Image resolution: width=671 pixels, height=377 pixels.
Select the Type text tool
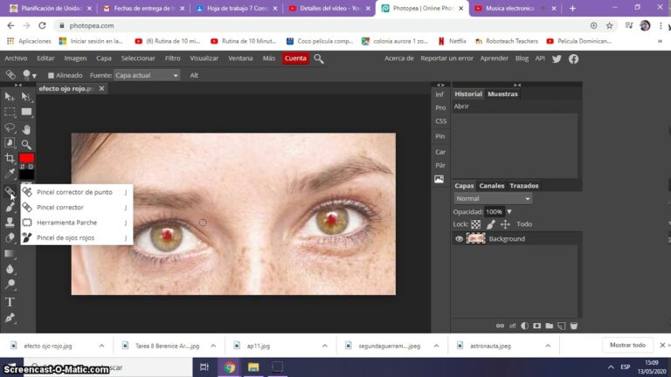10,302
